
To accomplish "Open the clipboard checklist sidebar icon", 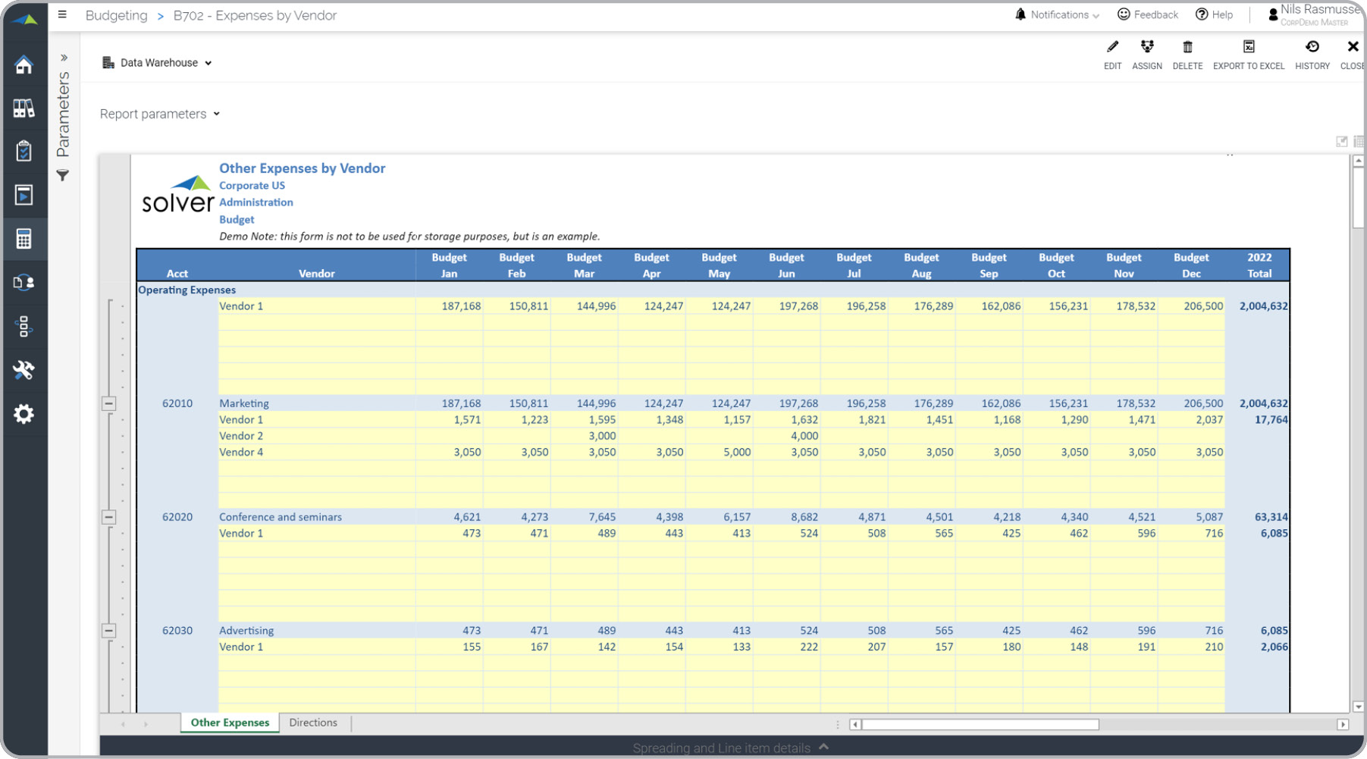I will (24, 151).
